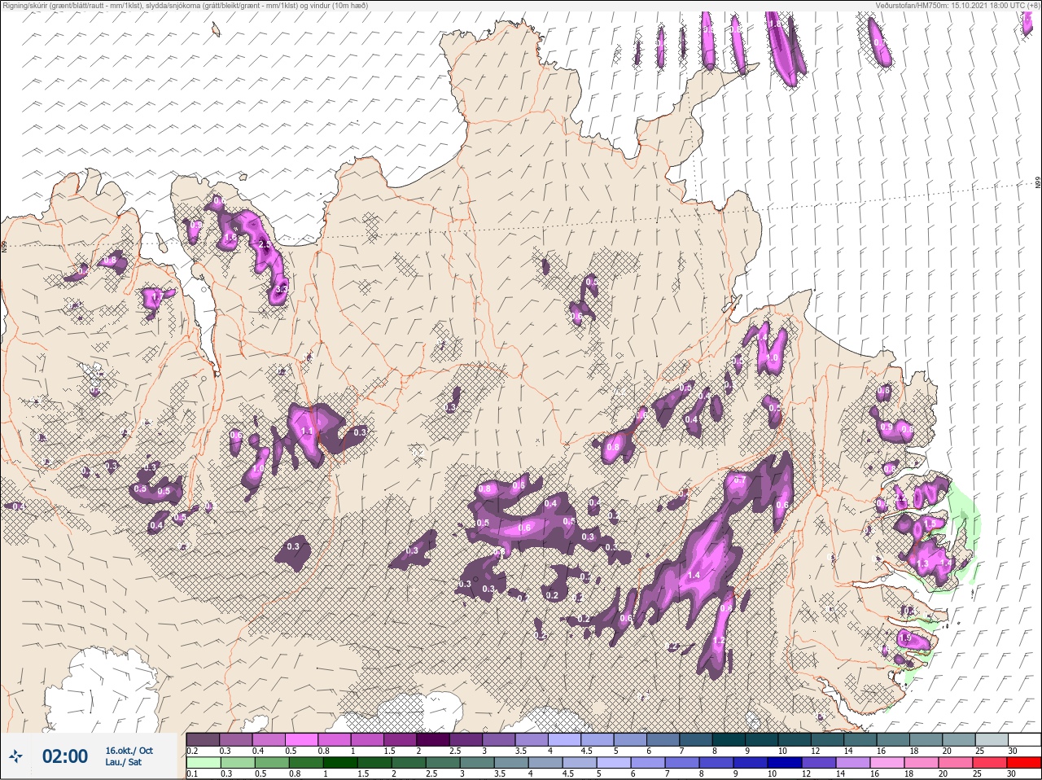1042x780 pixels.
Task: Select the dark teal 9–10 upper legend swatch
Action: 761,739
